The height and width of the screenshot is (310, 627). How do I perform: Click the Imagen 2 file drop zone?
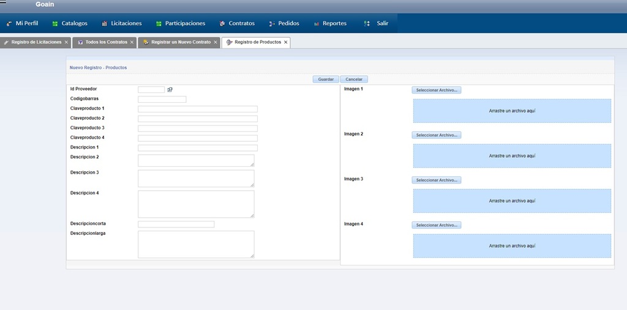[512, 156]
